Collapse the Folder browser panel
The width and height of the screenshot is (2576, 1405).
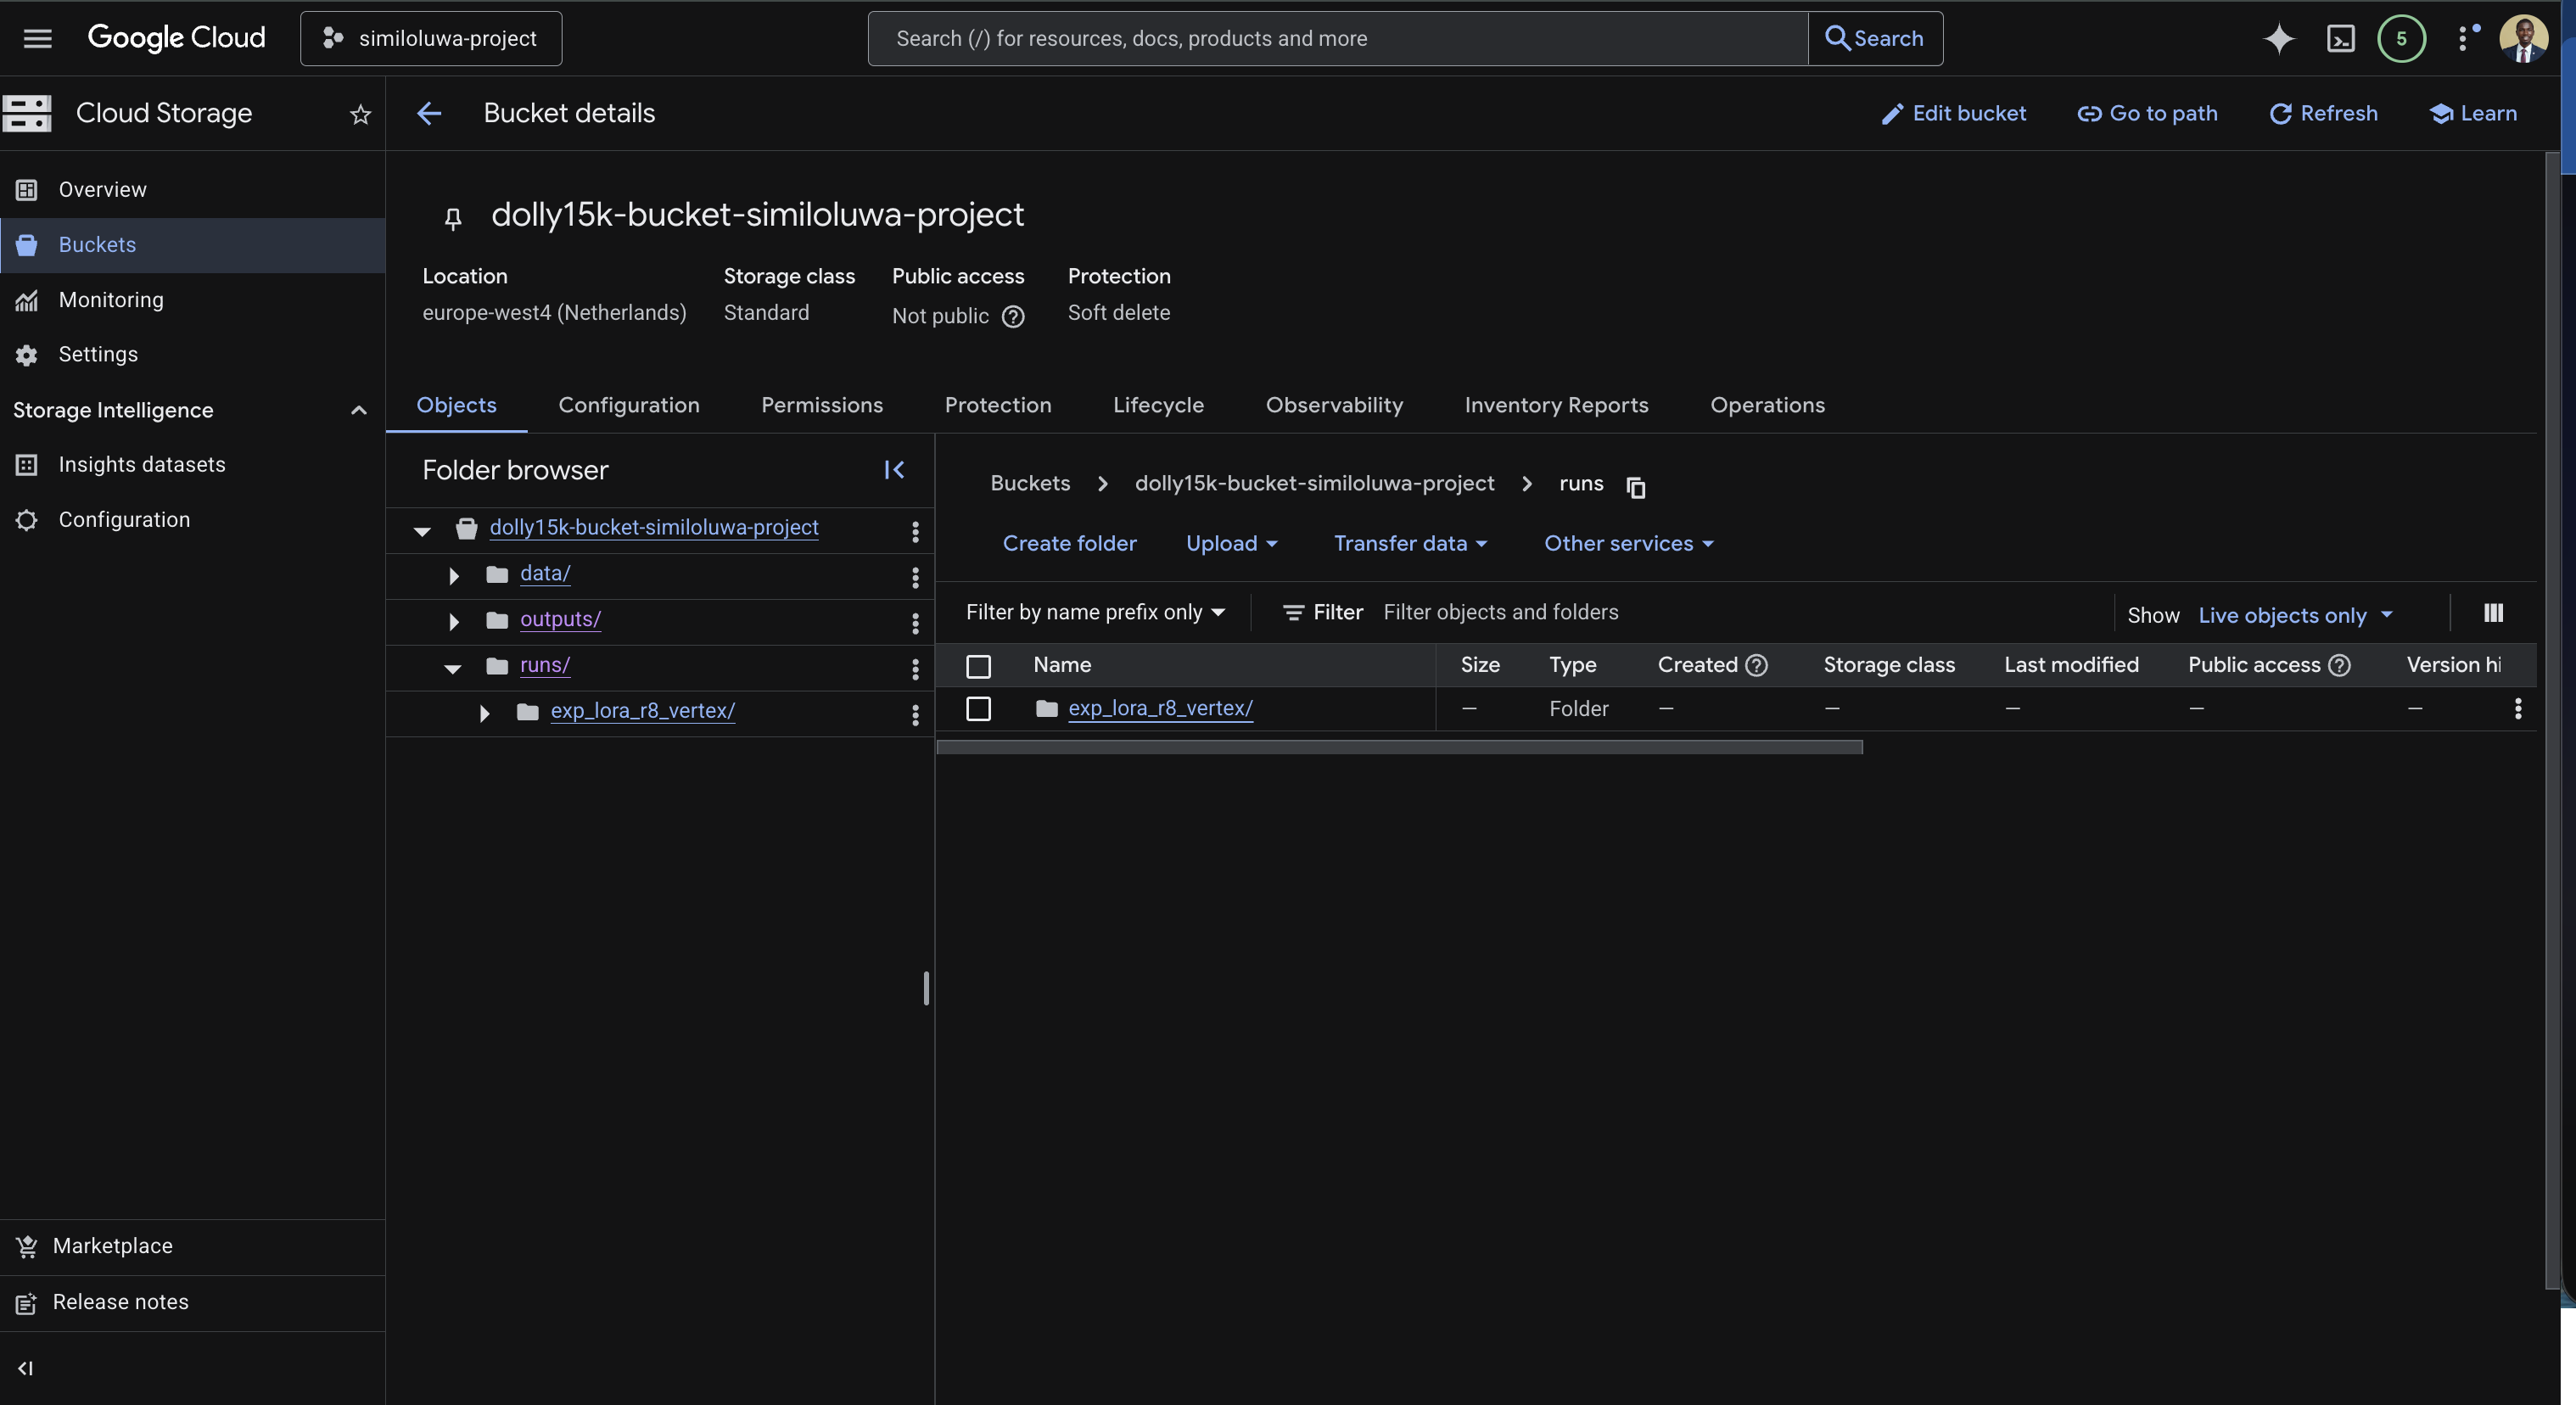click(893, 470)
